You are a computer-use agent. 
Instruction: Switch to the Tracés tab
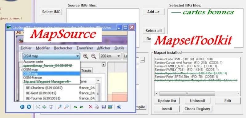[x=86, y=71]
